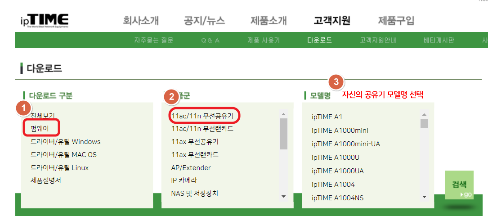Open the 공지/뉴스 menu
Image resolution: width=488 pixels, height=221 pixels.
pyautogui.click(x=205, y=21)
